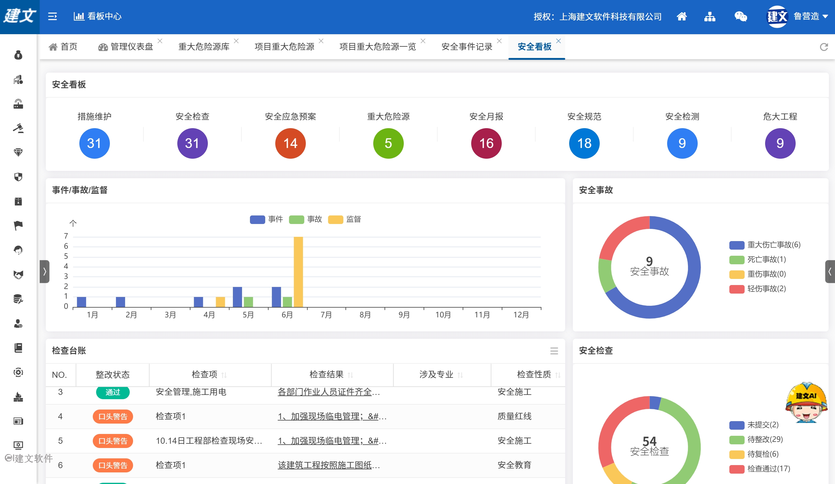Open the flag sidebar icon

pos(18,226)
